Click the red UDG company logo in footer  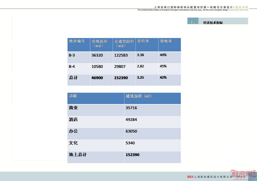click(190, 177)
